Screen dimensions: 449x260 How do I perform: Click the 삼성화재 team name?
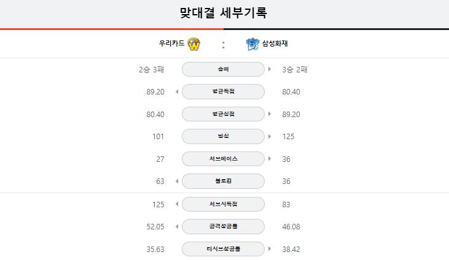click(275, 44)
